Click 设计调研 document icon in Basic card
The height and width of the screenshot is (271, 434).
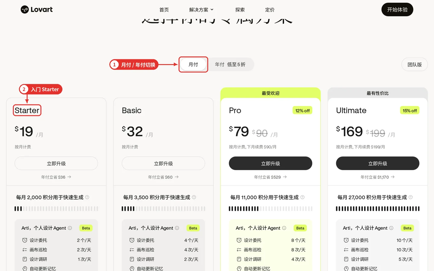pos(132,259)
